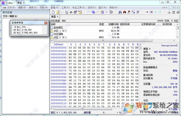Open the 工具(T) menu
Screen dimensions: 181x116
coord(65,7)
